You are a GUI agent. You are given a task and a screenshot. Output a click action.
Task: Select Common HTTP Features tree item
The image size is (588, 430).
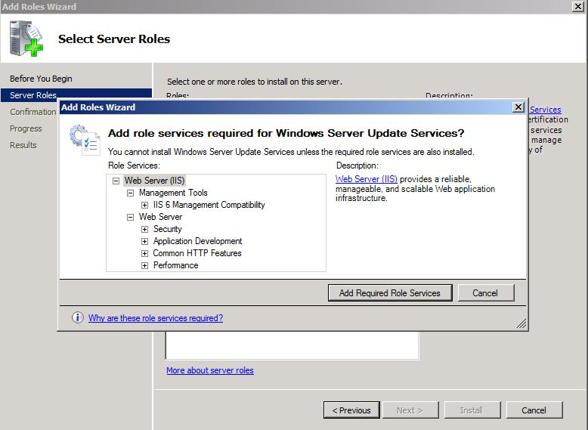[197, 253]
